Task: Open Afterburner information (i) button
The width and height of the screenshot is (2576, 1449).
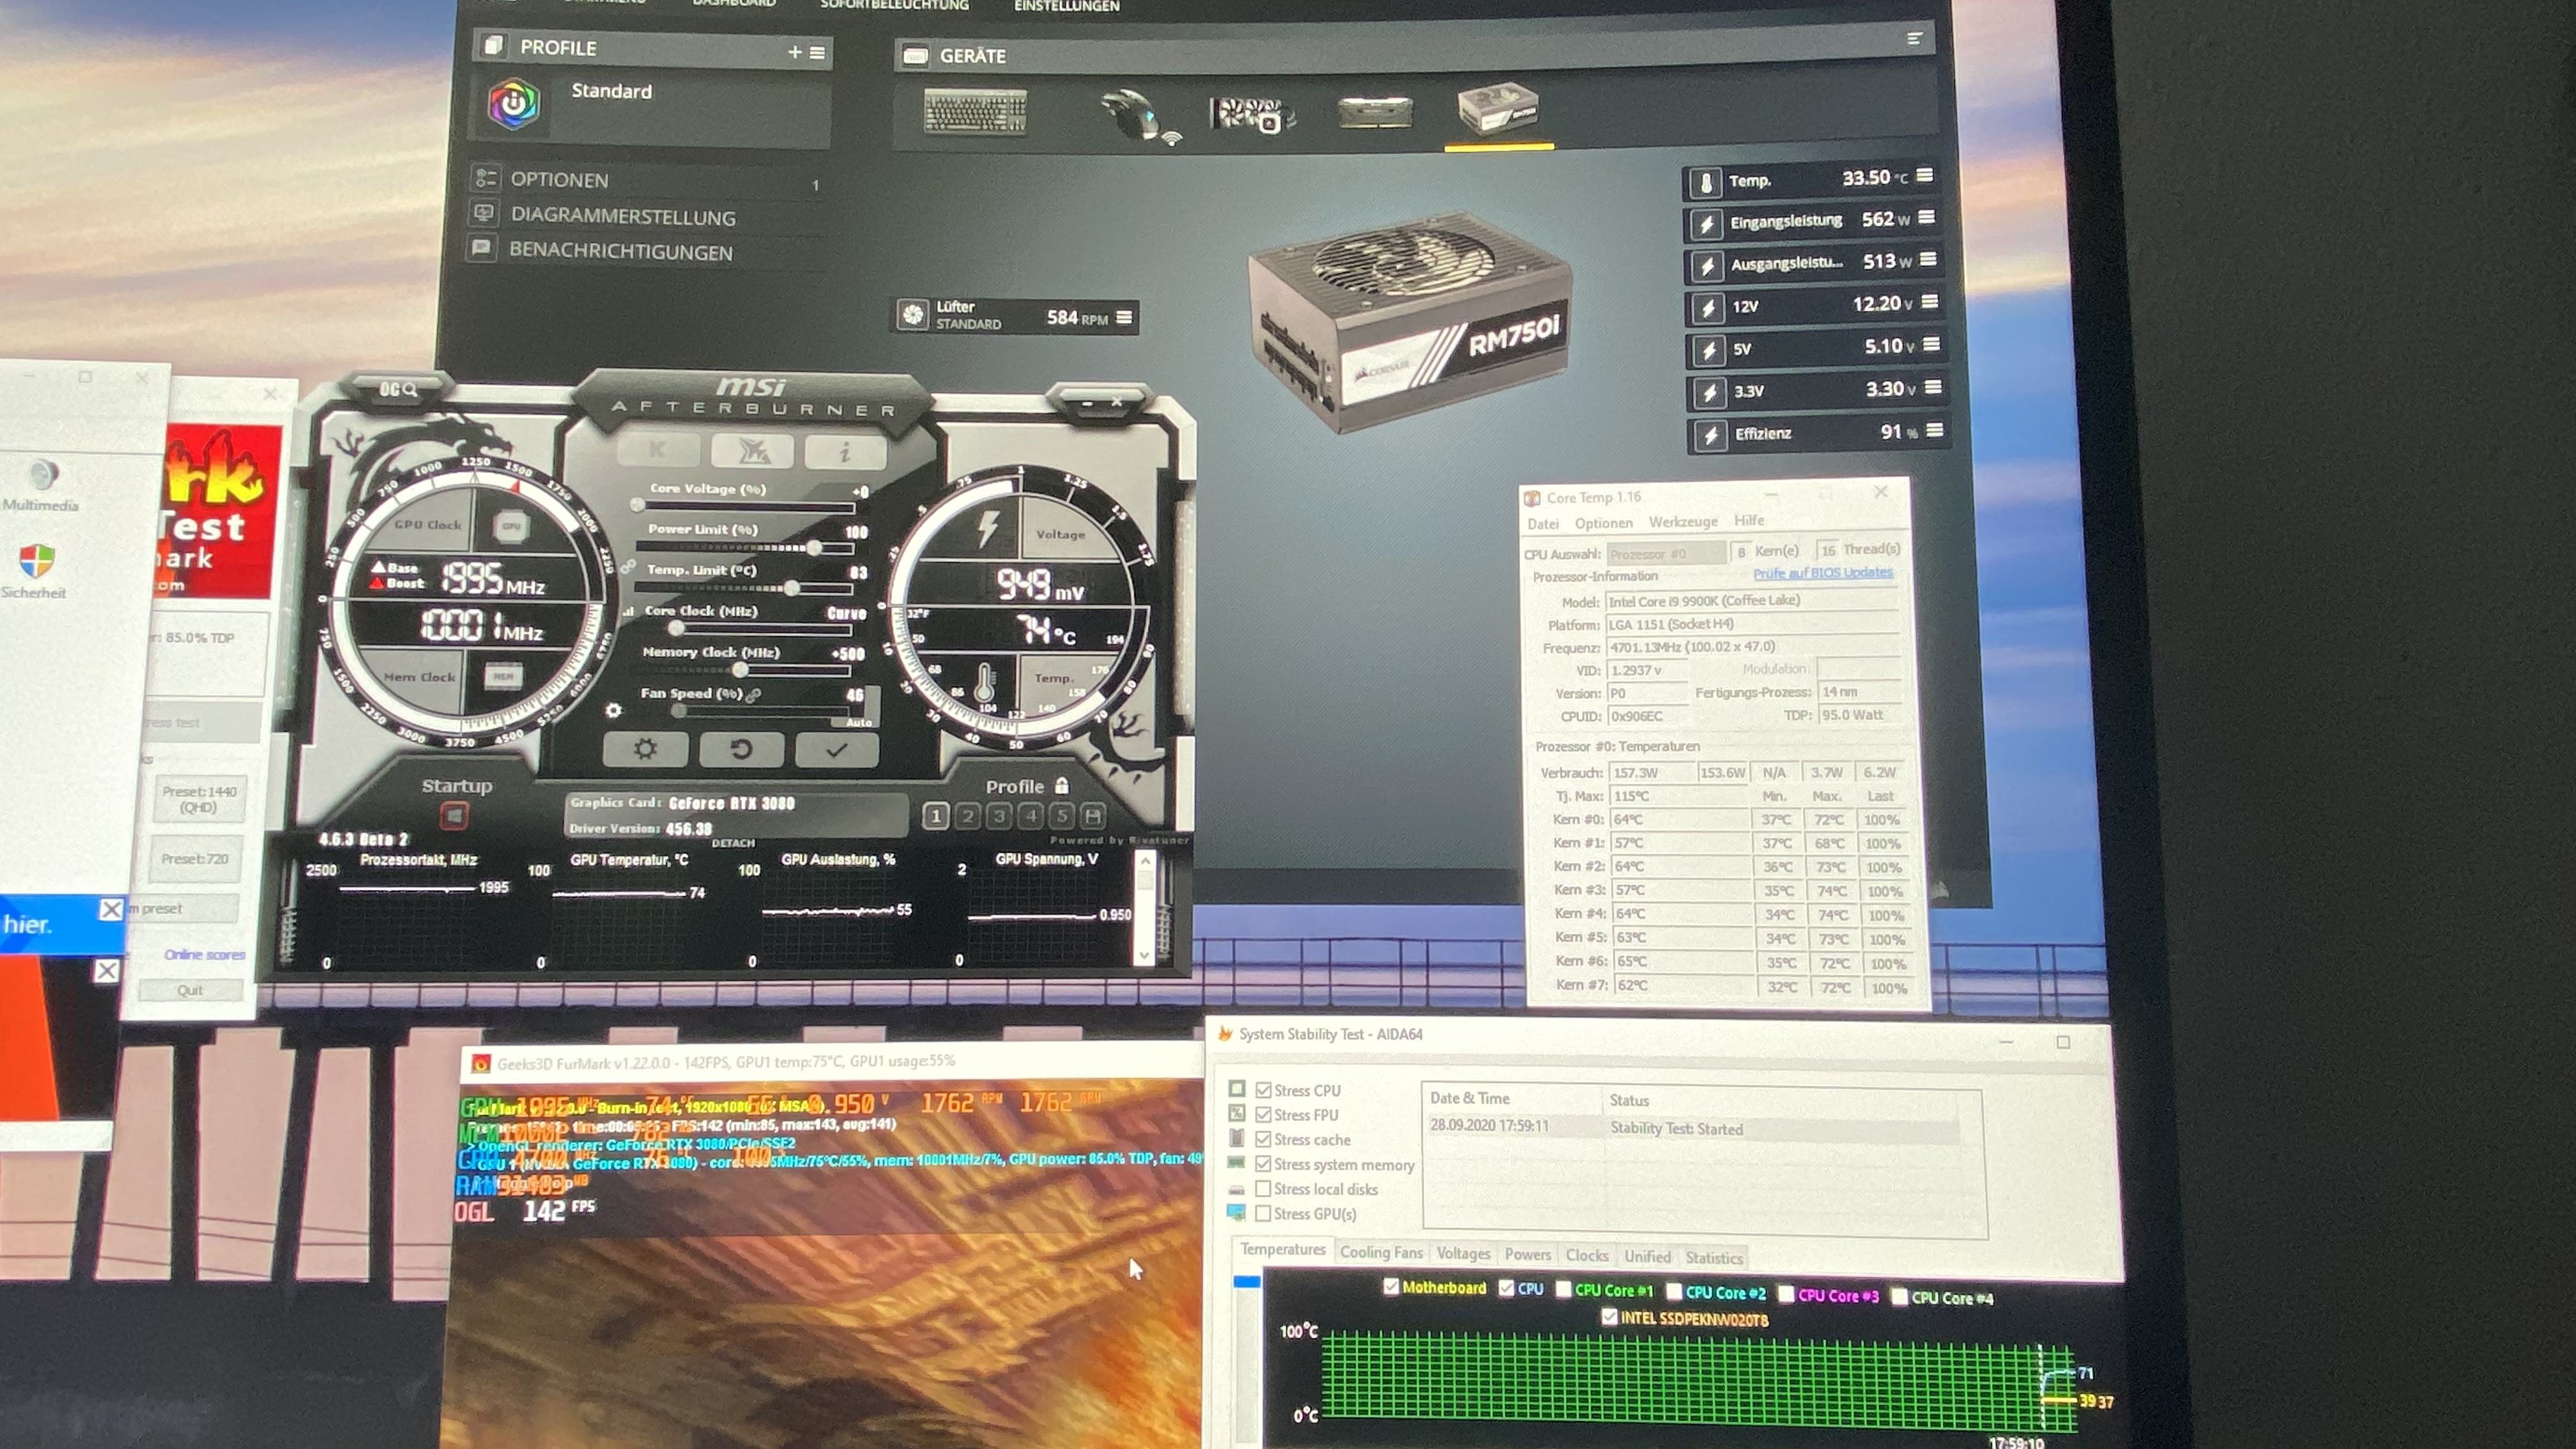Action: click(x=845, y=452)
